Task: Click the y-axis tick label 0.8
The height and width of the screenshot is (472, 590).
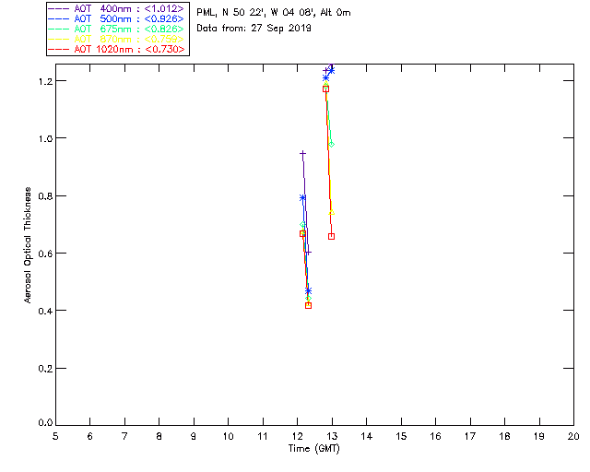Action: pos(45,195)
